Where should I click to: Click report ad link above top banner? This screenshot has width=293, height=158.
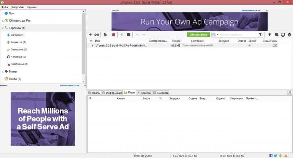click(251, 11)
